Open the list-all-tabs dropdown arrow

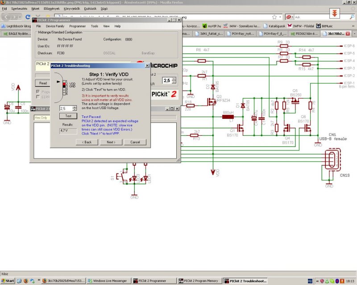[354, 34]
